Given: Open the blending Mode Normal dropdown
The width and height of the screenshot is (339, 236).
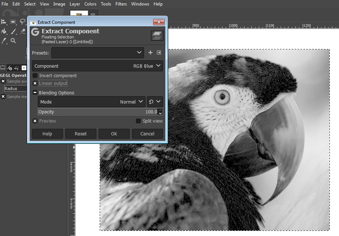Looking at the screenshot, I should click(92, 102).
